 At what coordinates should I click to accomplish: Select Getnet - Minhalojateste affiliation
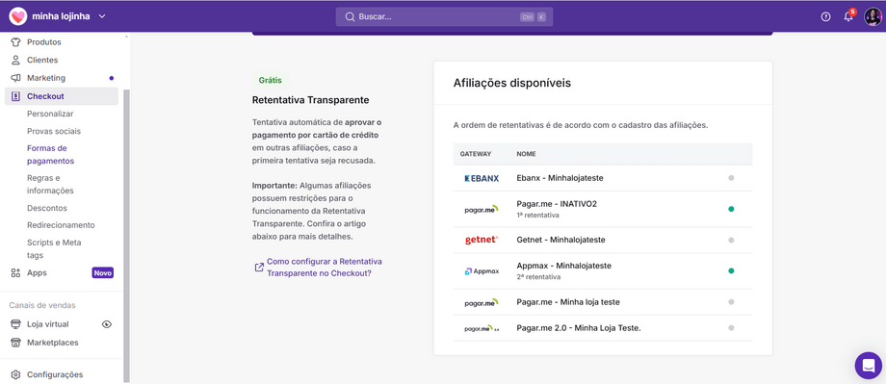coord(561,240)
